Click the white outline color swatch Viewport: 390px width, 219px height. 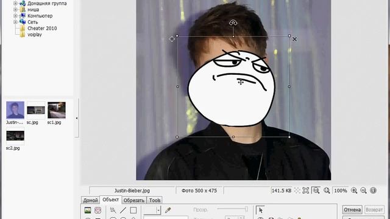tap(151, 210)
